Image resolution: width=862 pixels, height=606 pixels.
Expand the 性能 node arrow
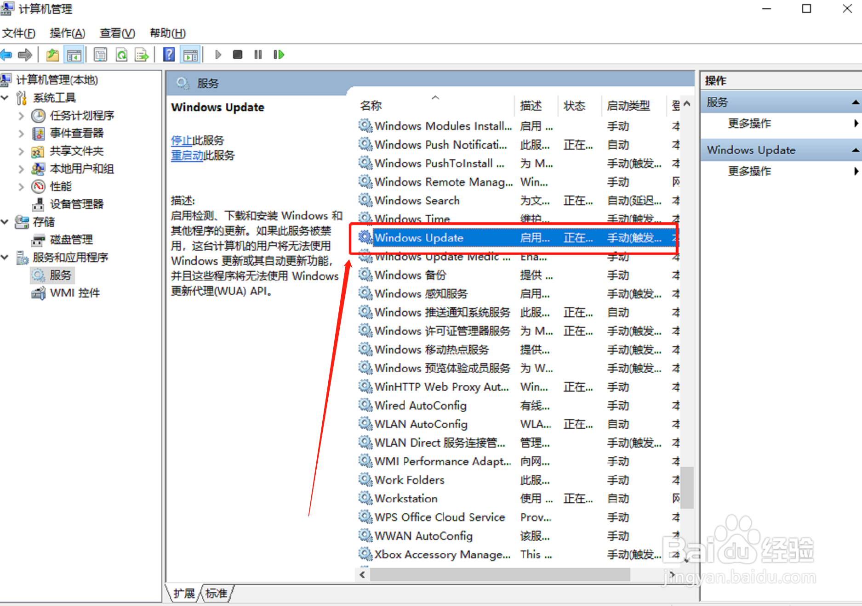(x=21, y=186)
